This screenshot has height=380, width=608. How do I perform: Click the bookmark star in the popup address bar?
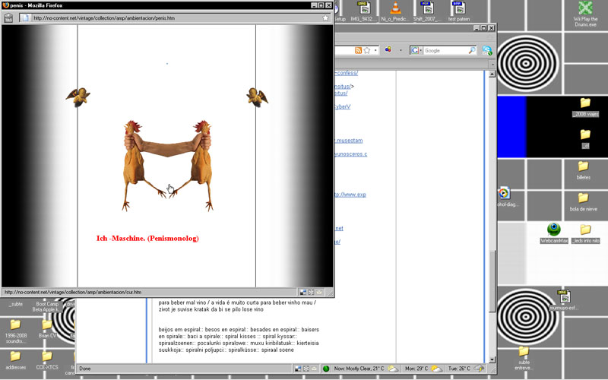point(326,17)
